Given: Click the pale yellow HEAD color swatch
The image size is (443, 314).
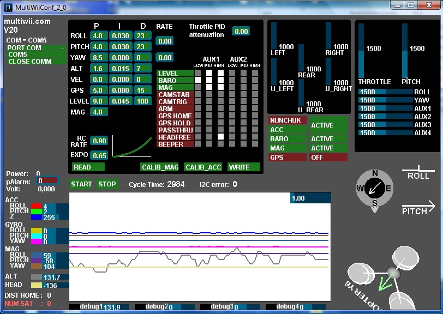Looking at the screenshot, I should (x=37, y=285).
